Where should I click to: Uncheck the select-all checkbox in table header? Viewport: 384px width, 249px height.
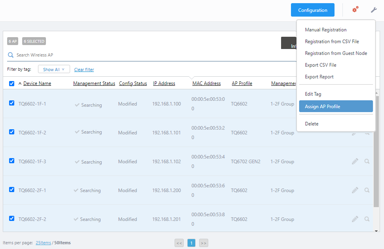[11, 83]
